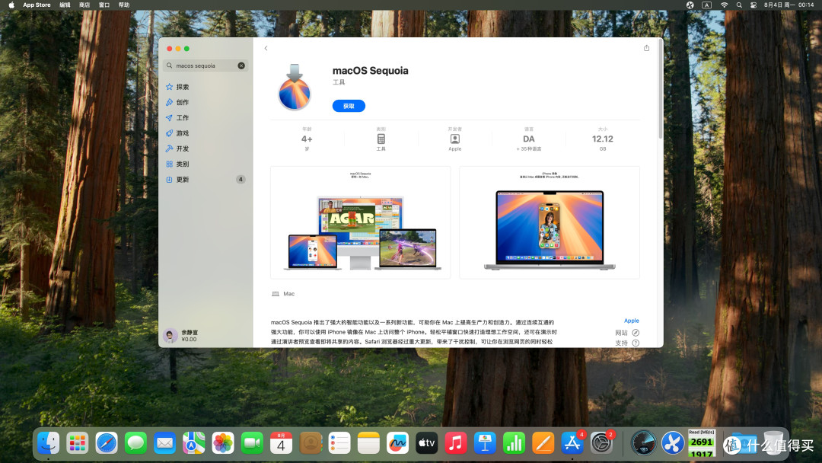Click the macos sequoia search field
The image size is (822, 463).
[x=205, y=65]
